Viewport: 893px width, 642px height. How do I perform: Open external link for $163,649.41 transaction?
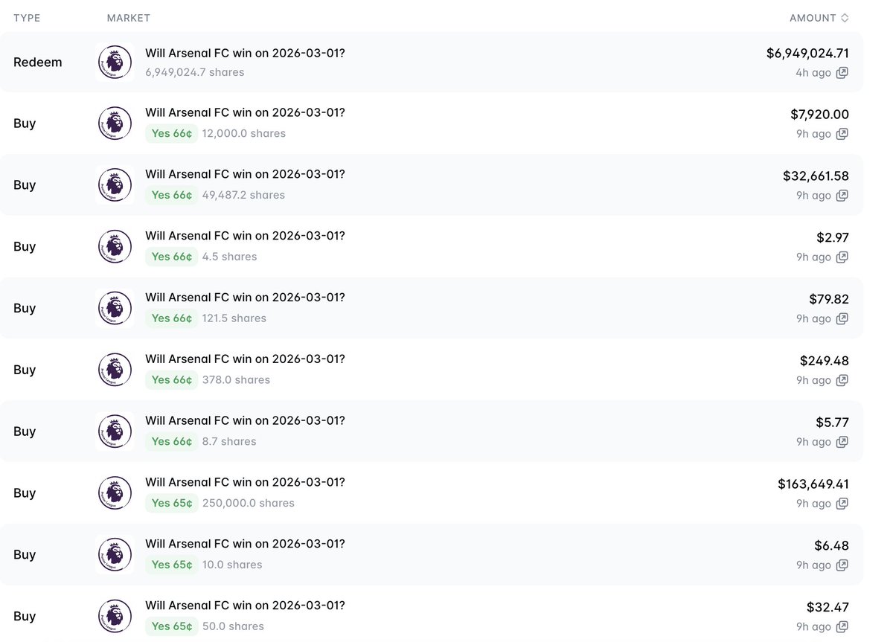click(842, 504)
